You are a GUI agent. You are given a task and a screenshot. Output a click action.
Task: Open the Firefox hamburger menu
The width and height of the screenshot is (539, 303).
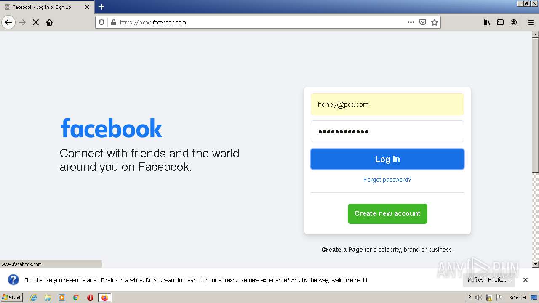(531, 22)
